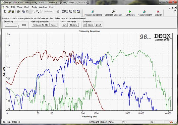Click the Sum button
The height and width of the screenshot is (125, 178).
(65, 25)
